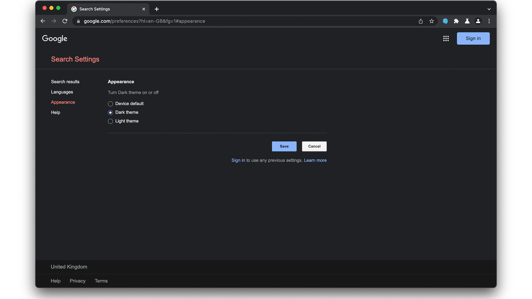
Task: Share this page using the share icon
Action: click(421, 21)
